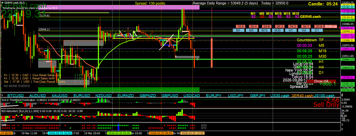Image resolution: width=356 pixels, height=136 pixels.
Task: Click the DBB indicator label
Action: point(4,125)
